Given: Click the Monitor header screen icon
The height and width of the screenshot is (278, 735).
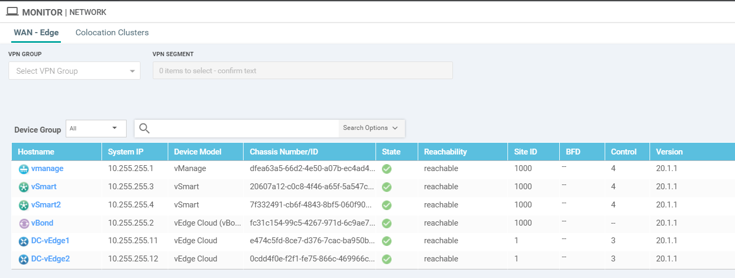Looking at the screenshot, I should coord(12,12).
